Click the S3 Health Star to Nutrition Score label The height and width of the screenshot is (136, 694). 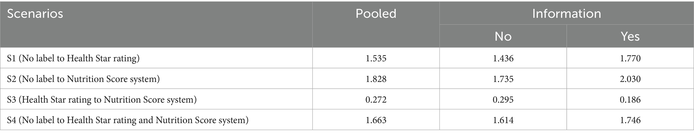[x=102, y=99]
